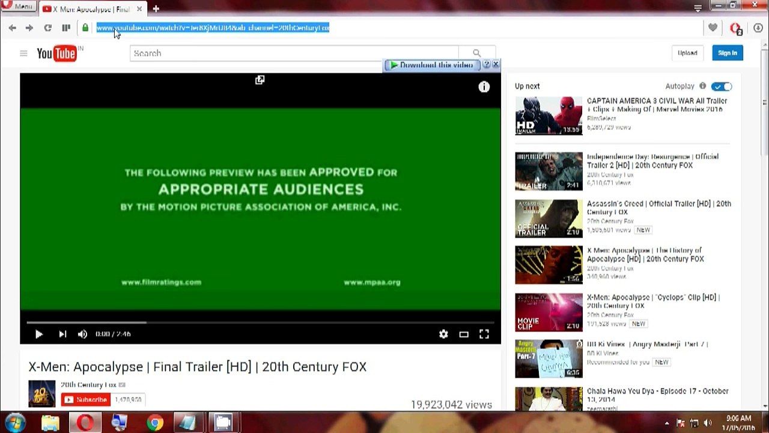This screenshot has height=433, width=769.
Task: Show video info cards icon
Action: [x=484, y=87]
